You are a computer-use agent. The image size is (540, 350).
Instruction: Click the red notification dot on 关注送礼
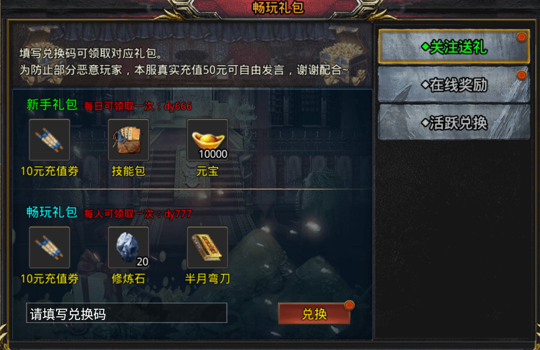coord(522,37)
